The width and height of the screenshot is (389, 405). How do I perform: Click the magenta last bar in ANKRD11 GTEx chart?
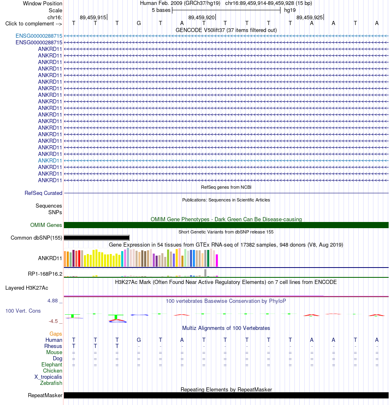pos(217,260)
